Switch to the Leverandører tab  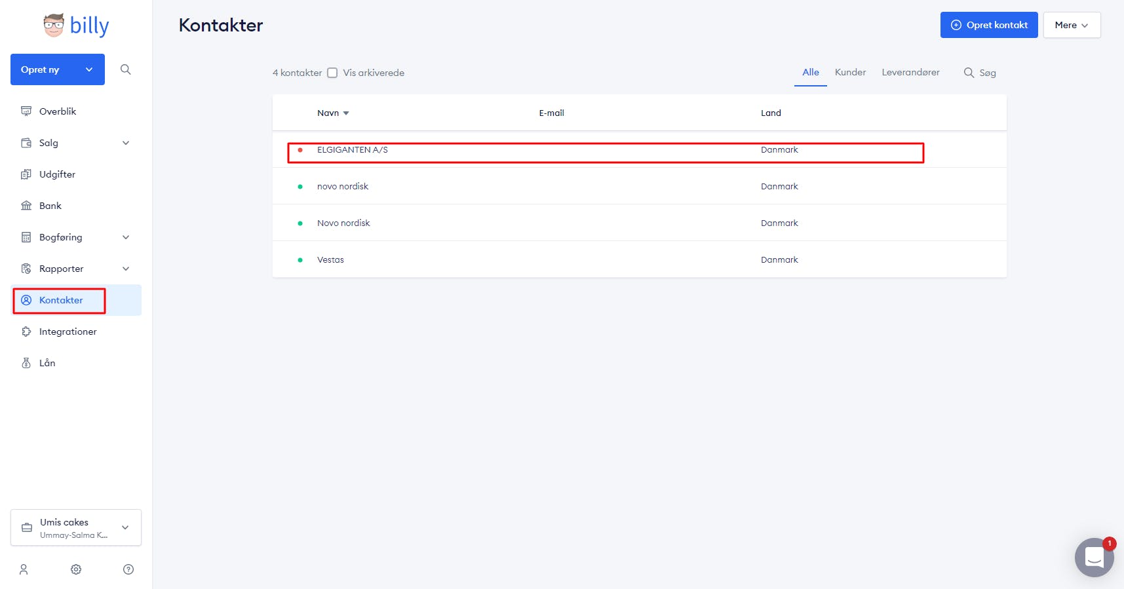(910, 72)
